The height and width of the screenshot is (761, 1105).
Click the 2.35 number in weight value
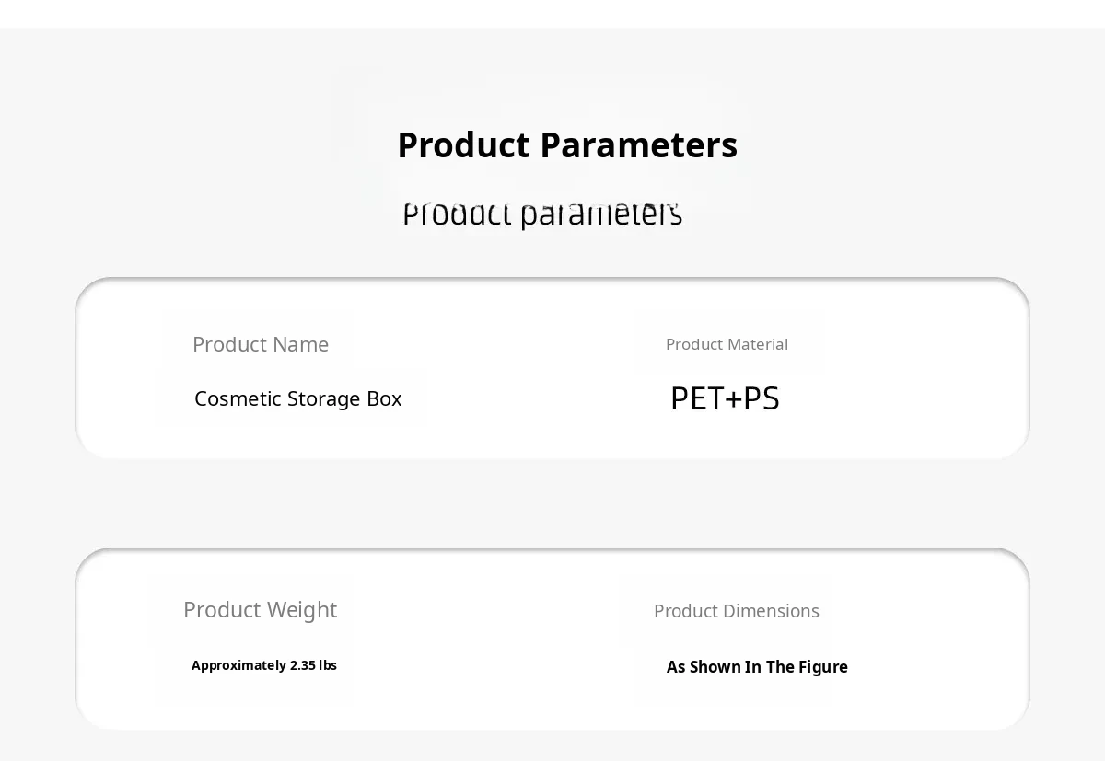point(302,665)
